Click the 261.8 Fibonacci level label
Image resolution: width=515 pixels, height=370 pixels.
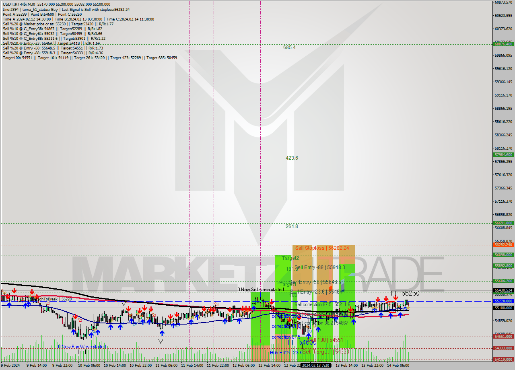pos(292,226)
